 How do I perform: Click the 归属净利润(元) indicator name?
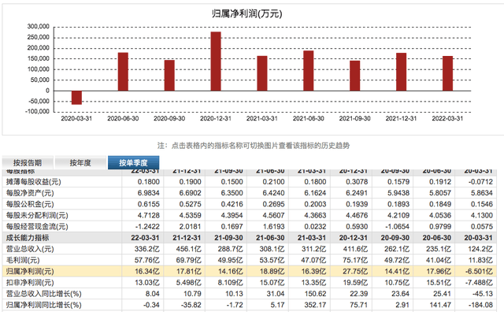30,272
